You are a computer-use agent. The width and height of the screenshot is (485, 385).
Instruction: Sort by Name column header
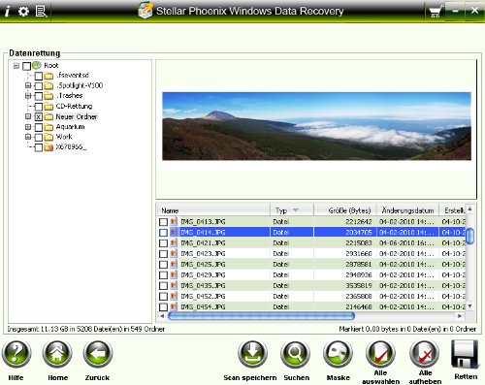tap(213, 210)
